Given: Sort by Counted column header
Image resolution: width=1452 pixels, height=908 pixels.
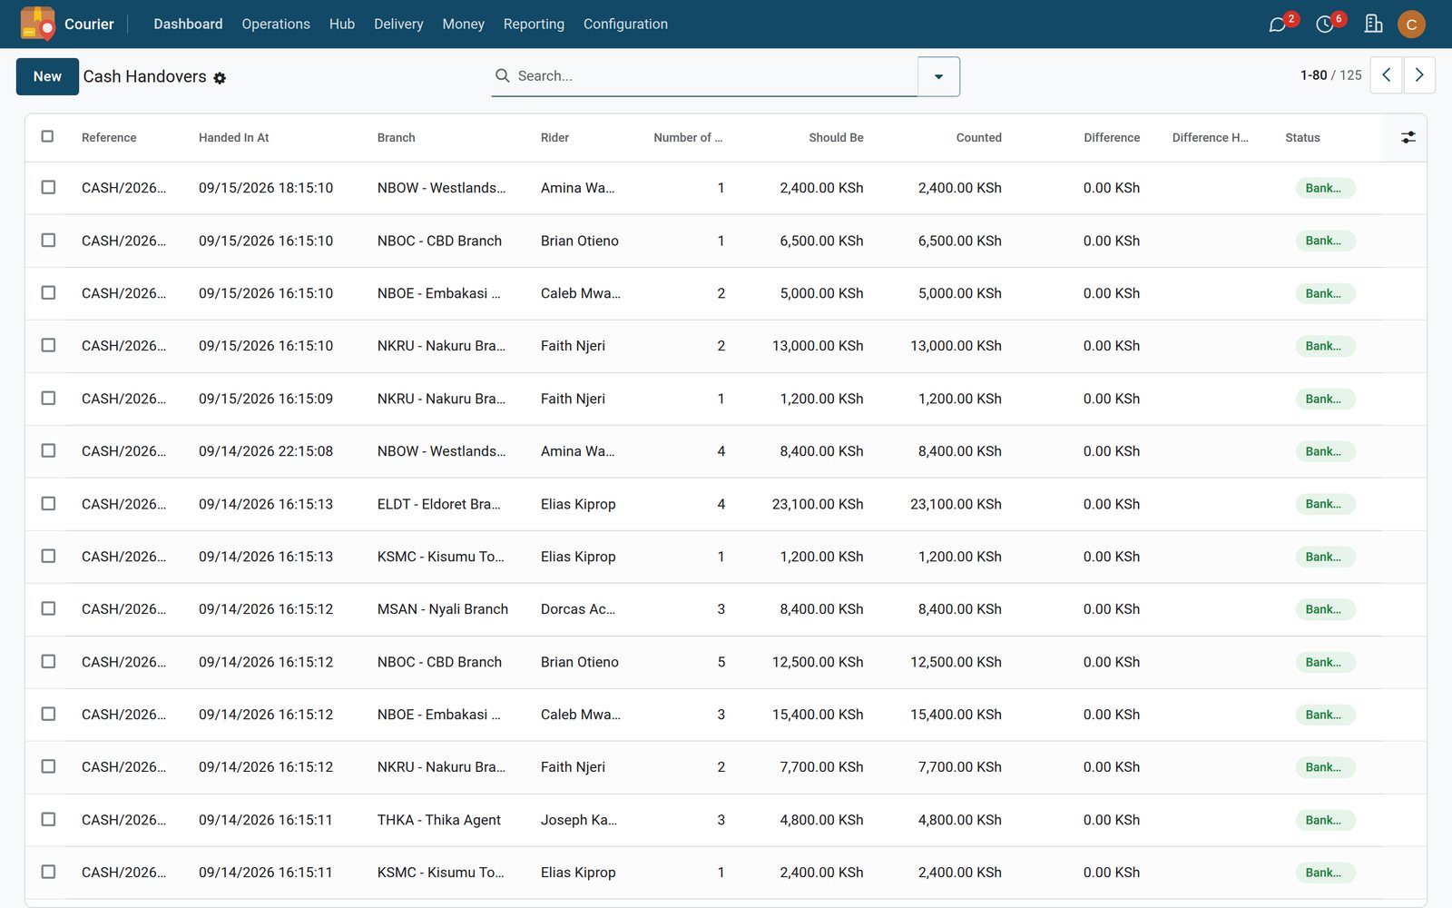Looking at the screenshot, I should pos(978,137).
